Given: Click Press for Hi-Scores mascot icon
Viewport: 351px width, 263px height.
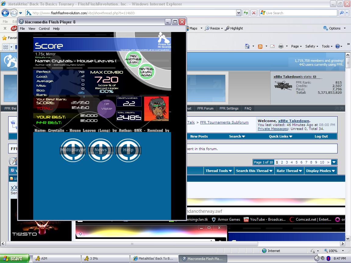Looking at the screenshot, I should tap(164, 40).
